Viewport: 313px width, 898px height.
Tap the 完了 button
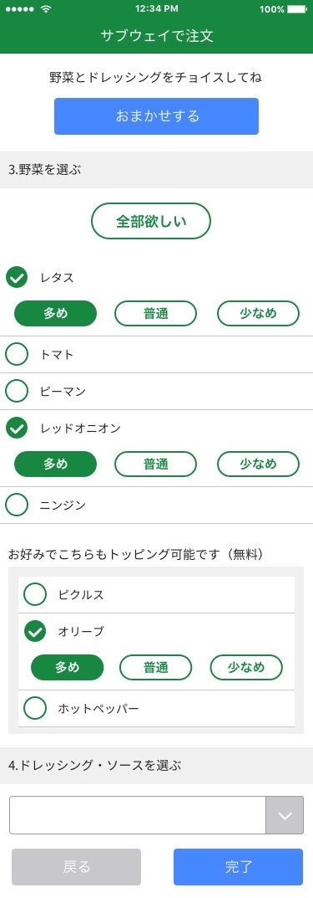[238, 867]
